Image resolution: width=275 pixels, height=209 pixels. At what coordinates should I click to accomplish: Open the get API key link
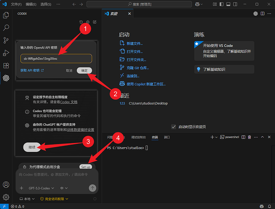coord(32,70)
